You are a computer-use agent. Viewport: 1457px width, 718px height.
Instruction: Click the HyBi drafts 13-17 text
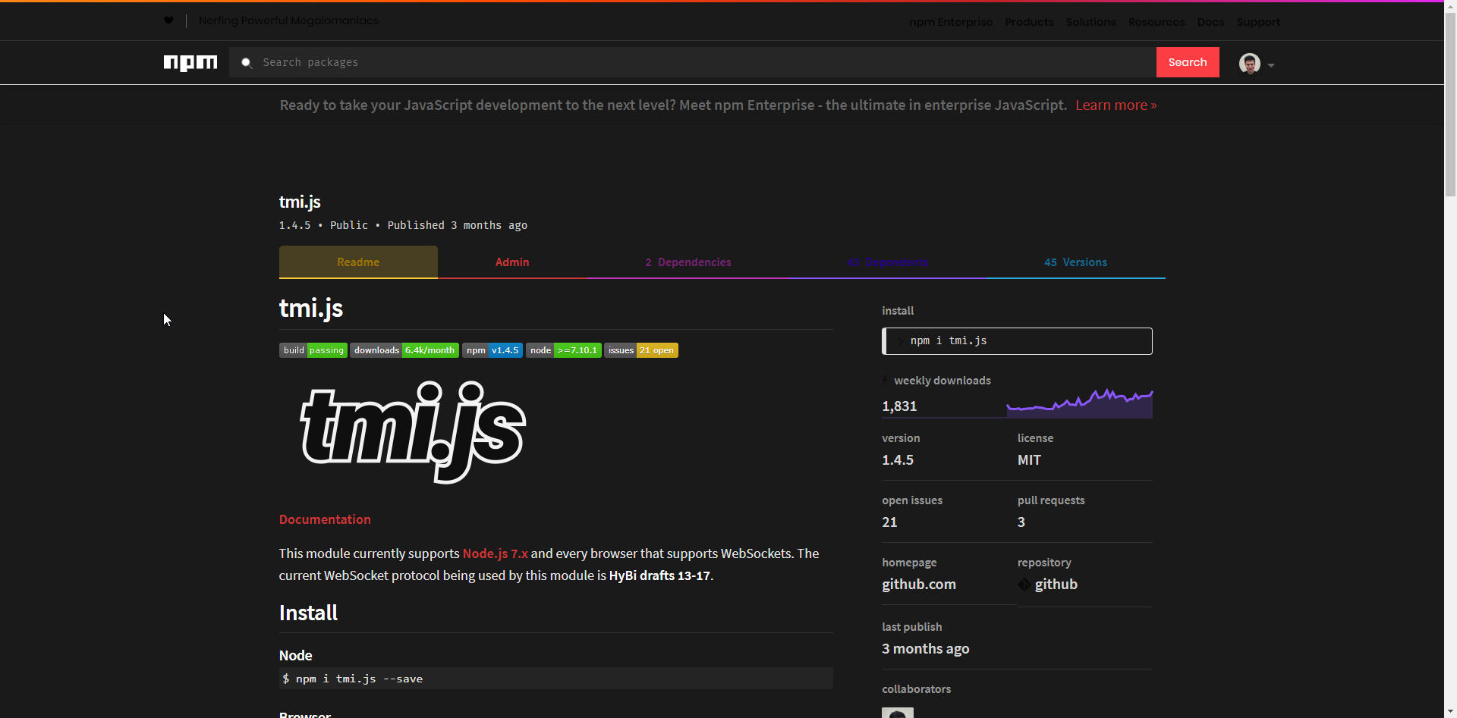659,575
